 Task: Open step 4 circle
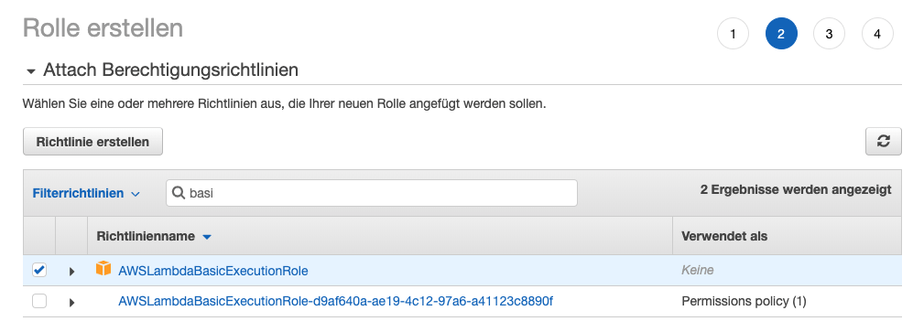click(877, 34)
